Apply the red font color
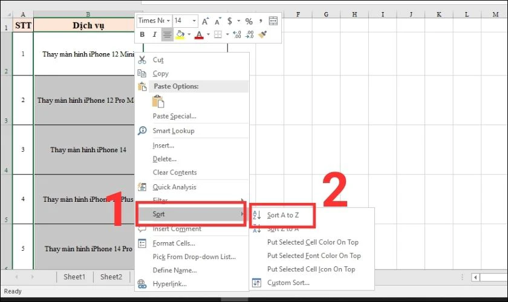This screenshot has width=508, height=302. (x=199, y=34)
